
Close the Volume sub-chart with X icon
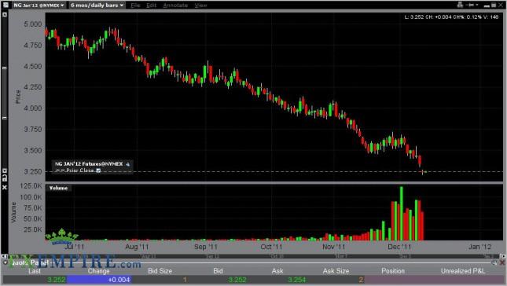coord(5,187)
